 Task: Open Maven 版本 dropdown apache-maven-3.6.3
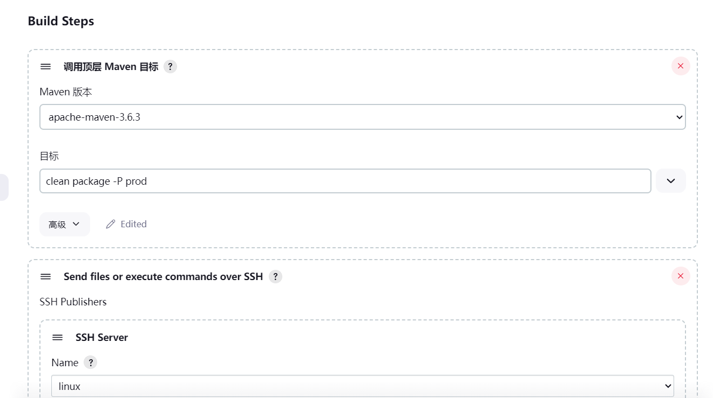pyautogui.click(x=362, y=117)
